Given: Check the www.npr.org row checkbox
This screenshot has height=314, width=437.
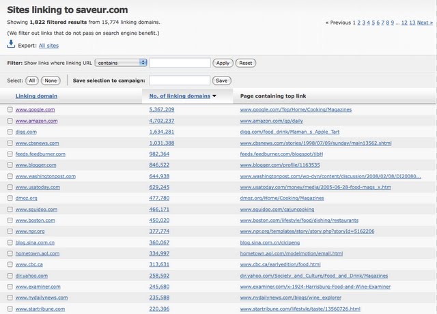Looking at the screenshot, I should 10,231.
